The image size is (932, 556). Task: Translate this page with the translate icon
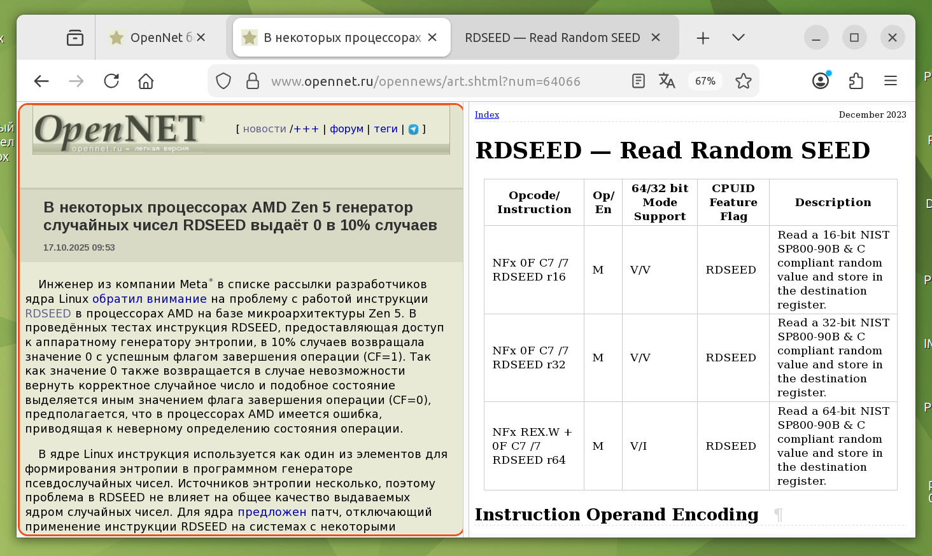(667, 81)
